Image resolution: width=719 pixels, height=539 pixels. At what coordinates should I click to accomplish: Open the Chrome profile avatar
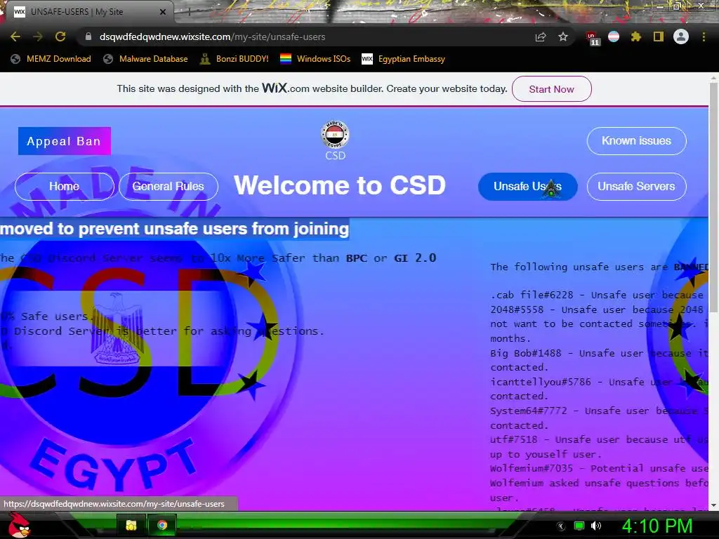(681, 36)
